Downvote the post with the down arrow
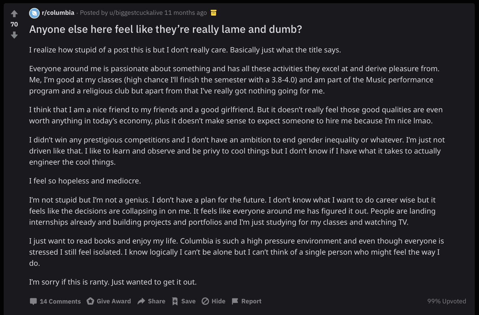This screenshot has height=315, width=479. (x=14, y=35)
